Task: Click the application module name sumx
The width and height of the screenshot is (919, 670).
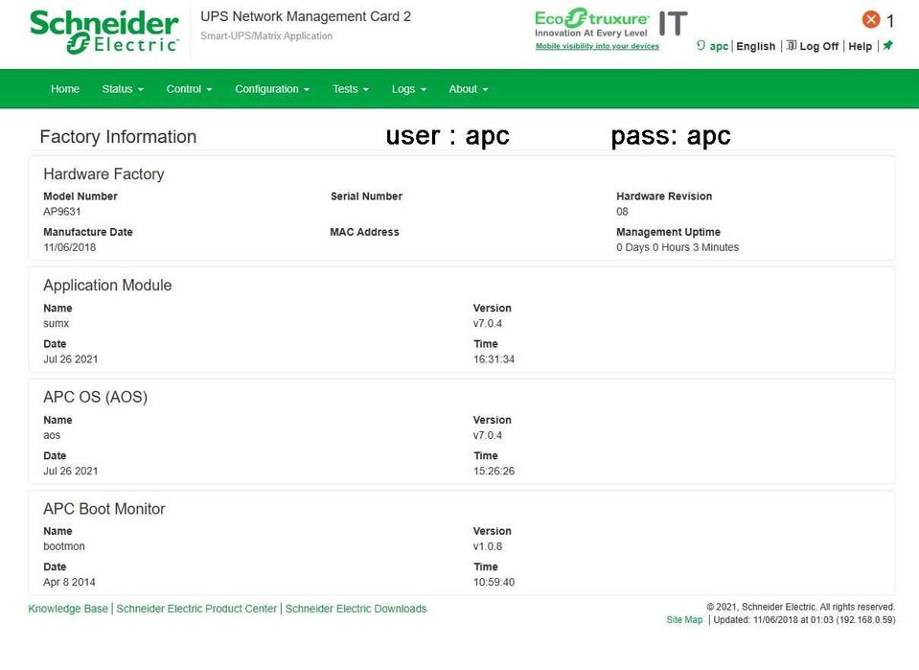Action: point(56,324)
